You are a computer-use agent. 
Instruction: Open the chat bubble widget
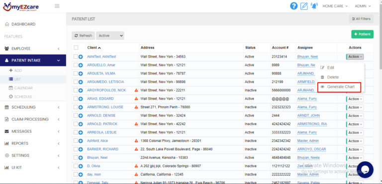click(365, 170)
